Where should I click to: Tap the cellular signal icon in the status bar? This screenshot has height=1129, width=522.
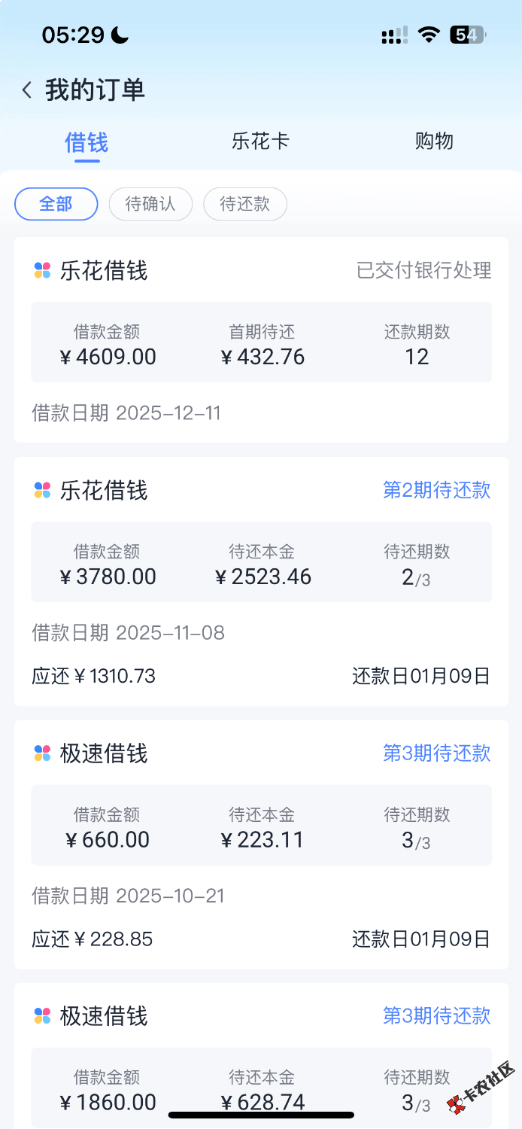tap(394, 35)
